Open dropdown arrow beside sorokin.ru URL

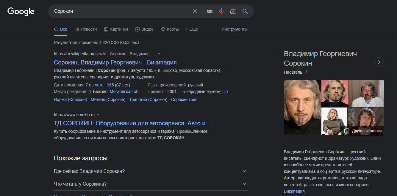tap(98, 115)
